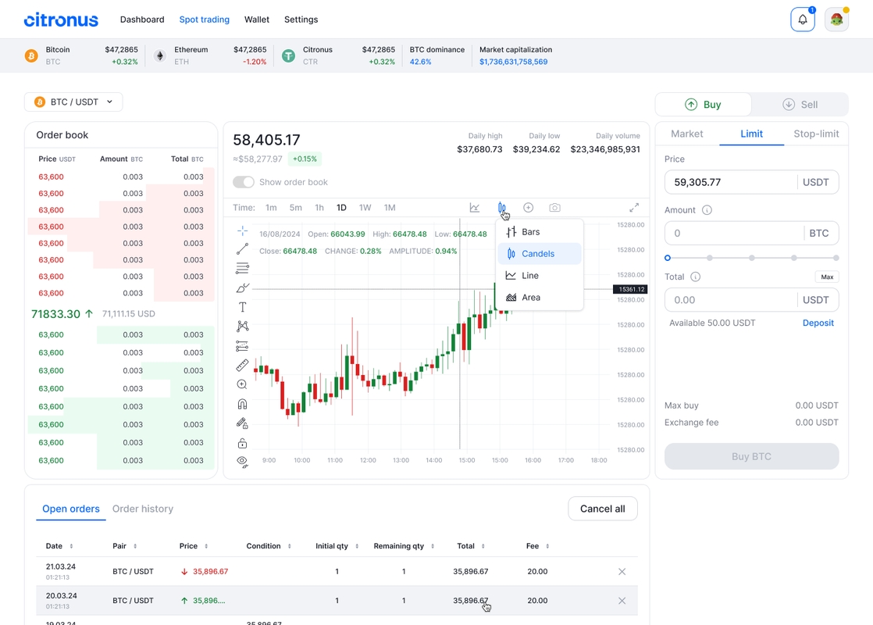Click the amount percentage slider handle
Screen dimensions: 873x625
[x=668, y=258]
